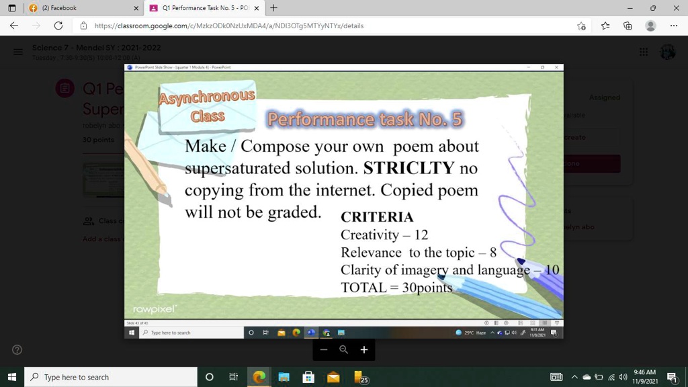The width and height of the screenshot is (688, 387).
Task: Open the OneDrive cloud tray icon
Action: click(x=587, y=377)
